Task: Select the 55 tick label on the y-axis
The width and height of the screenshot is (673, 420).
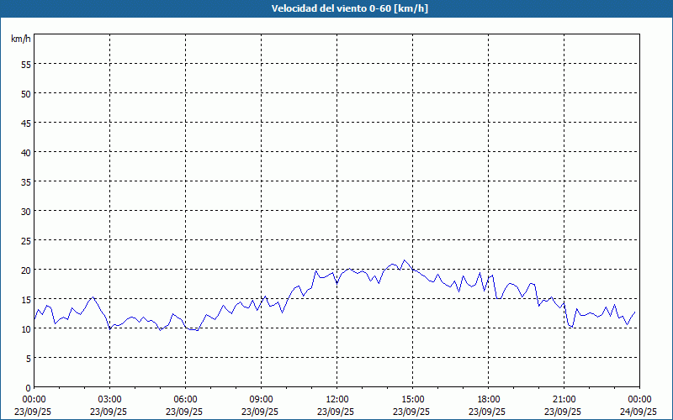Action: click(x=25, y=64)
